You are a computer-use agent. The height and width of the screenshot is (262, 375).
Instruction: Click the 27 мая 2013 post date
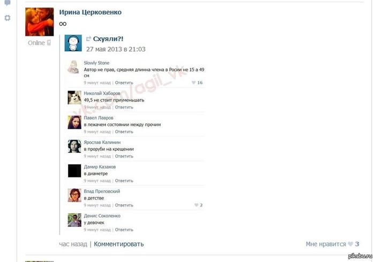116,49
